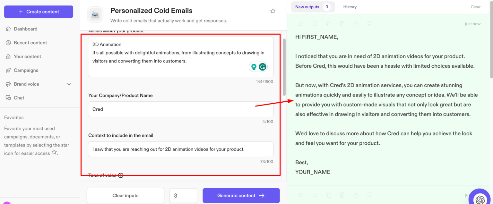Switch to the History tab

tap(350, 7)
